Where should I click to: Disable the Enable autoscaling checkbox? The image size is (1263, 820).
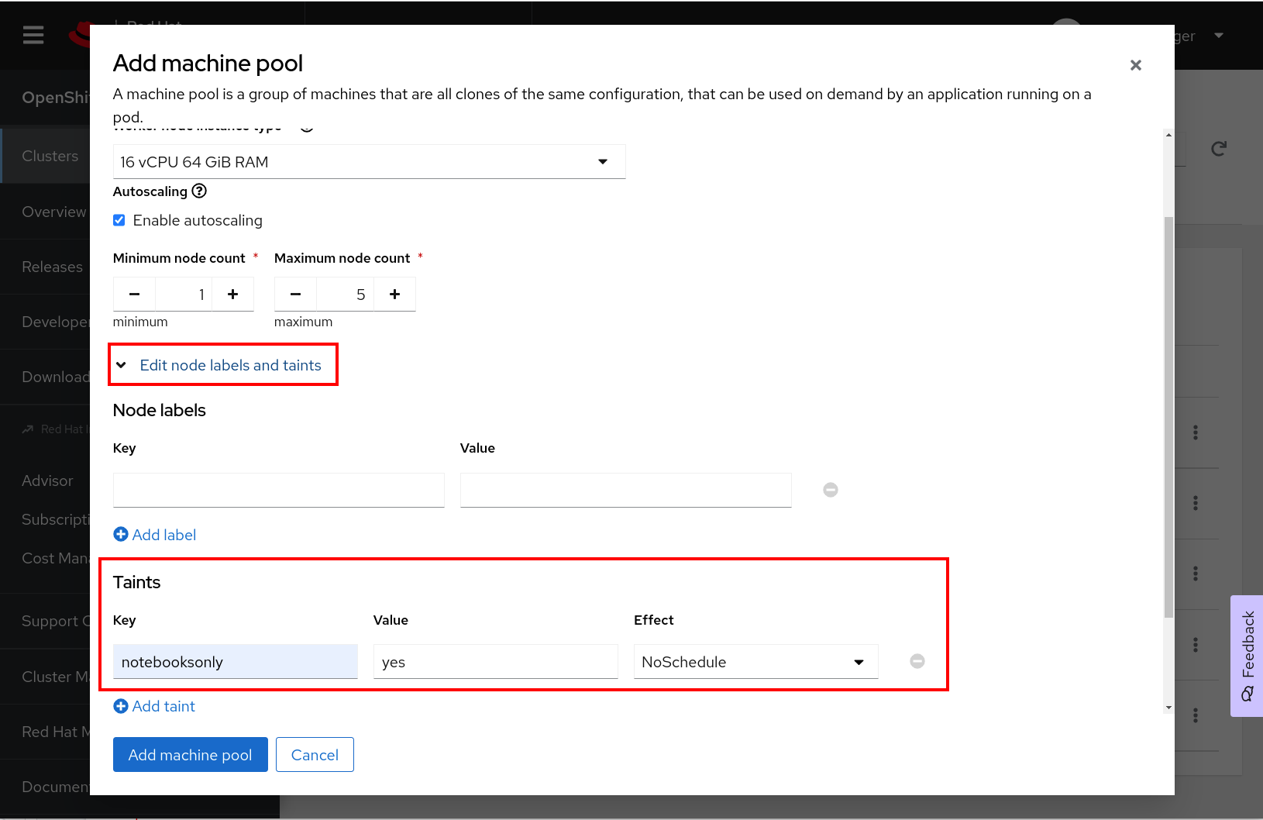click(119, 220)
